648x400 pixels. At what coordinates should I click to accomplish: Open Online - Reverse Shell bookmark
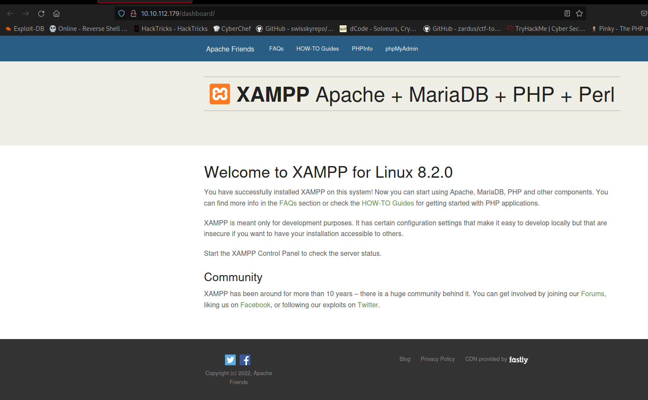coord(88,29)
